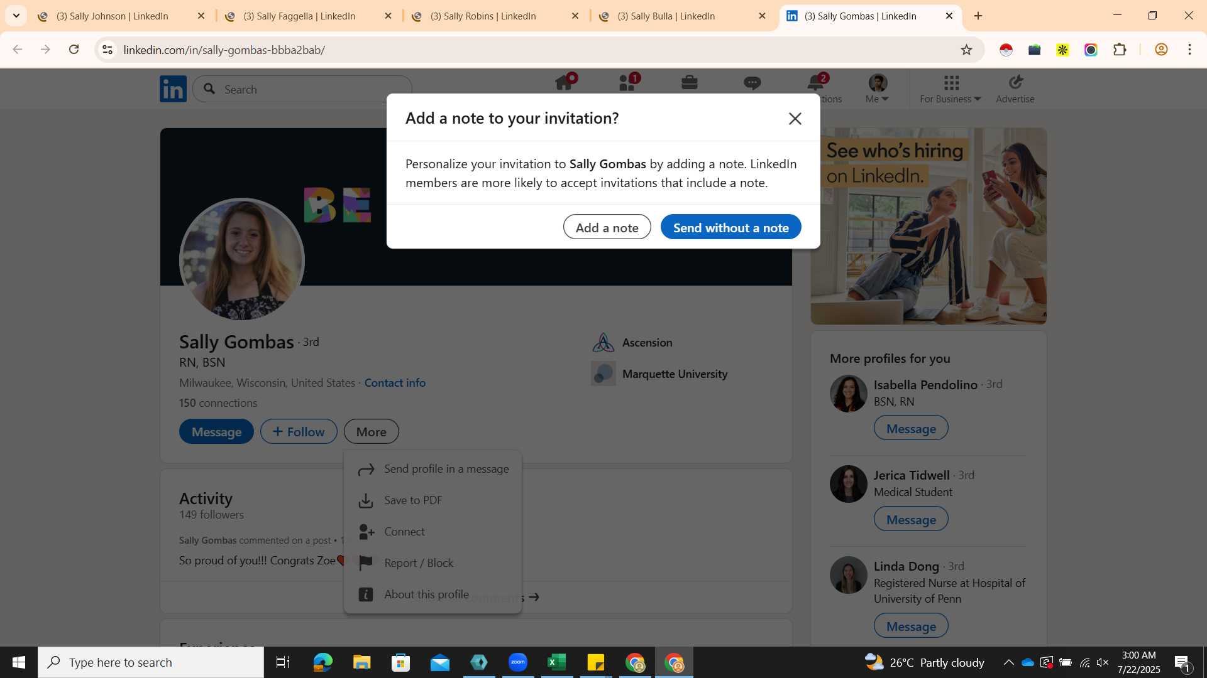Open Task View on taskbar
The height and width of the screenshot is (678, 1207).
(283, 662)
